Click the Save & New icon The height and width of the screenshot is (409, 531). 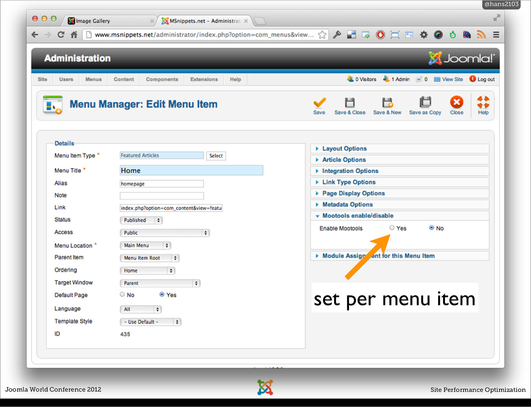(387, 103)
